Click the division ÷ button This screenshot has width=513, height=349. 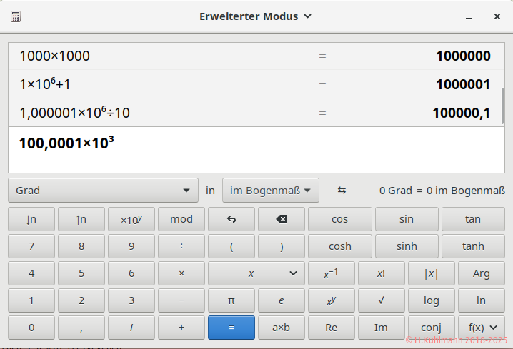click(181, 246)
